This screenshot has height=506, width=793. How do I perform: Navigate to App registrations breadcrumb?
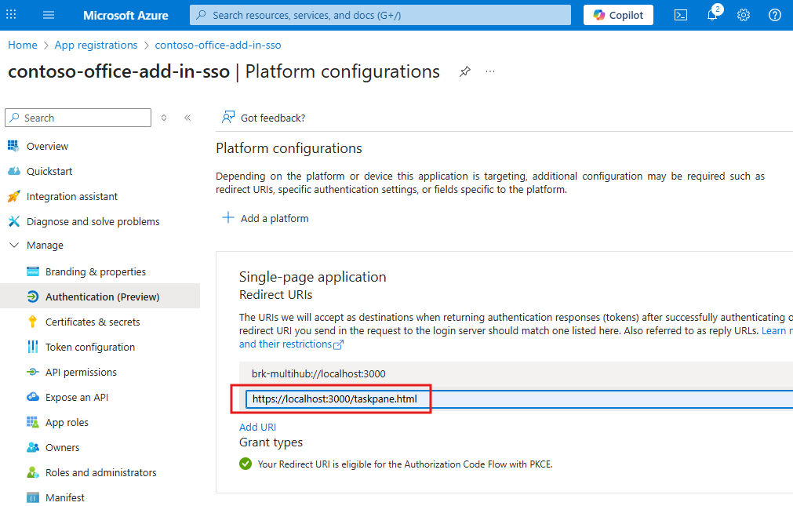point(96,45)
